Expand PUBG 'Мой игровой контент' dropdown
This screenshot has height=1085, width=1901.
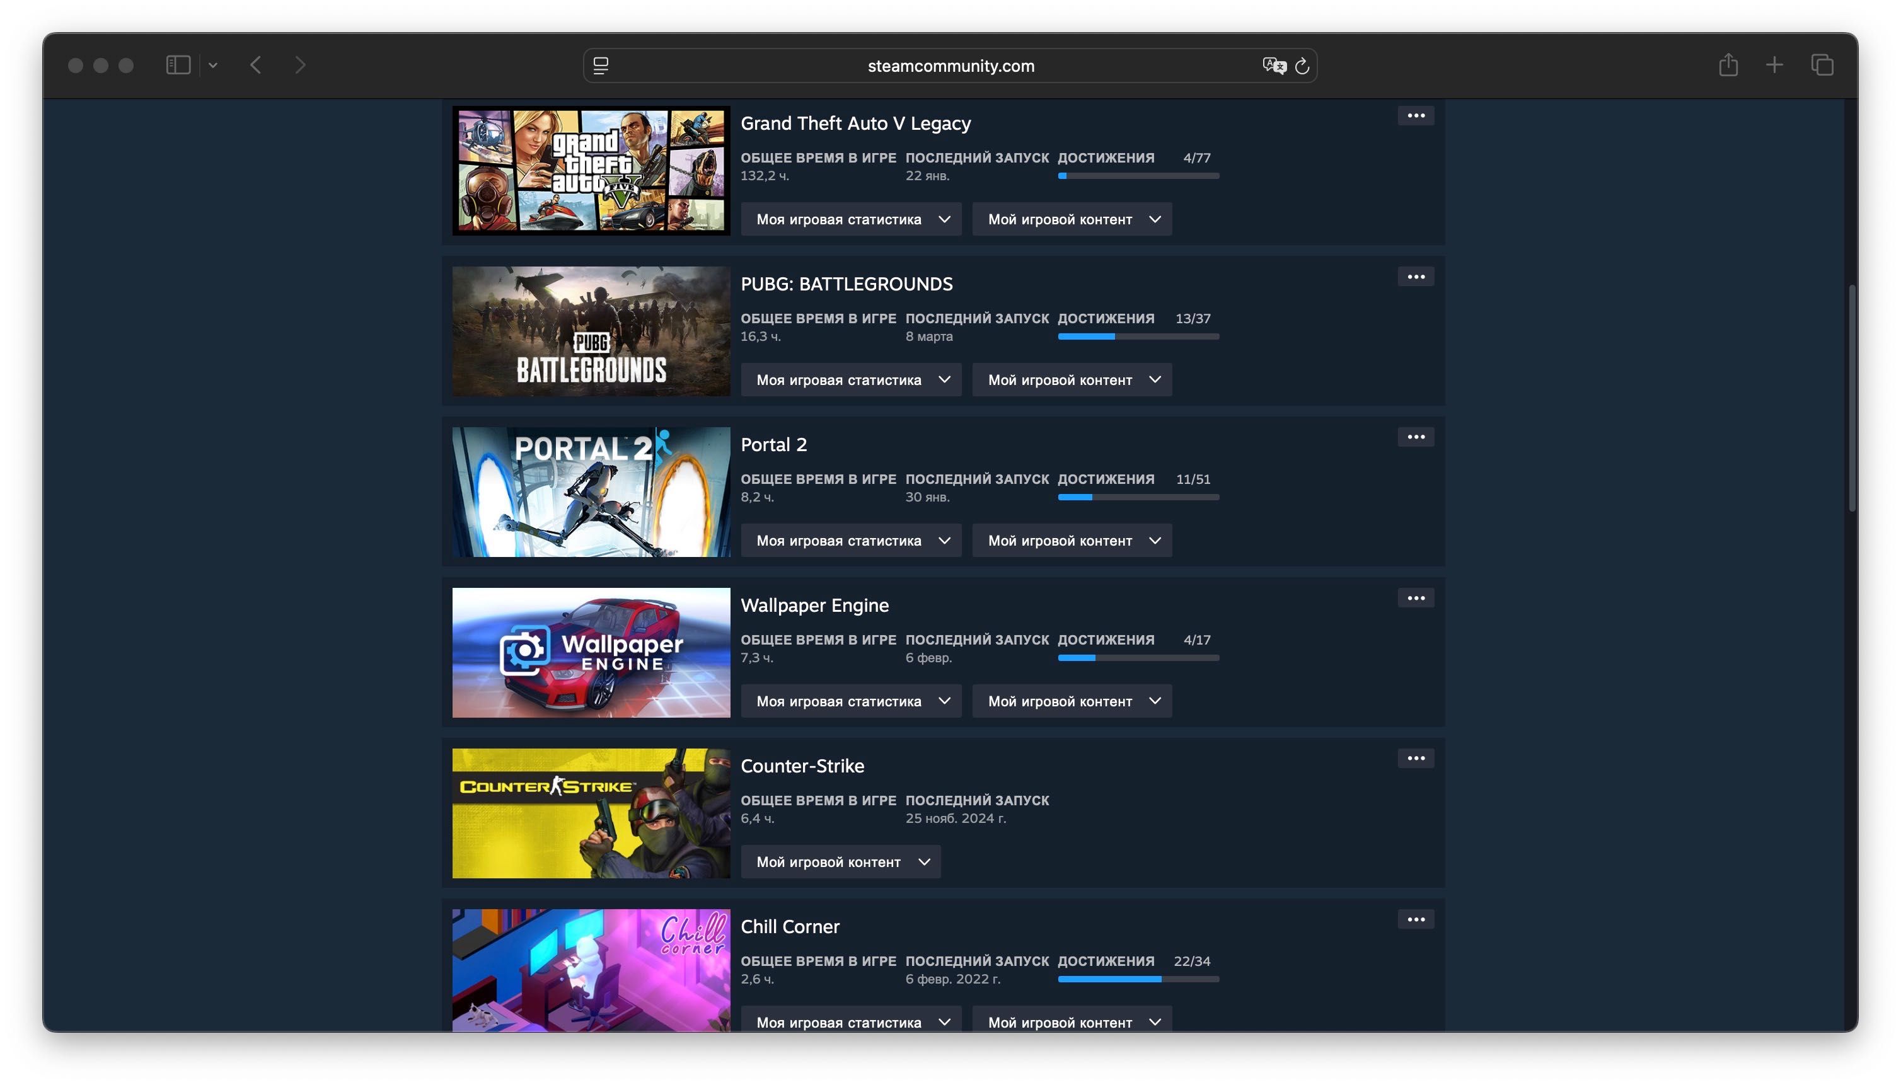[x=1072, y=380]
